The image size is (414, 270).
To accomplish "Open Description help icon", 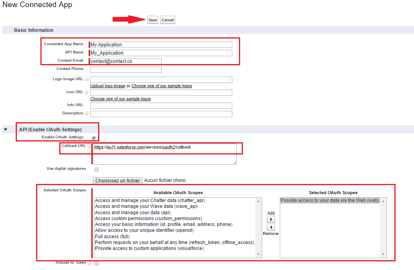I will click(x=86, y=113).
